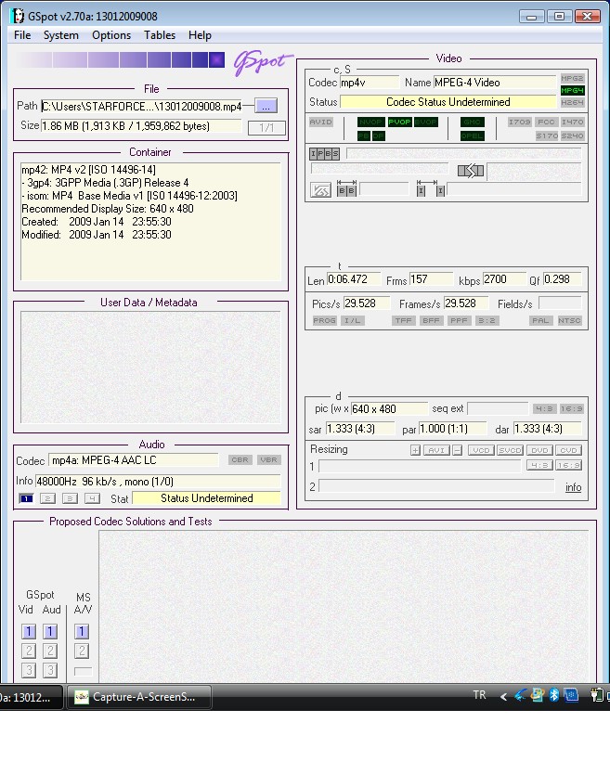Click the info link in Resizing section

573,487
